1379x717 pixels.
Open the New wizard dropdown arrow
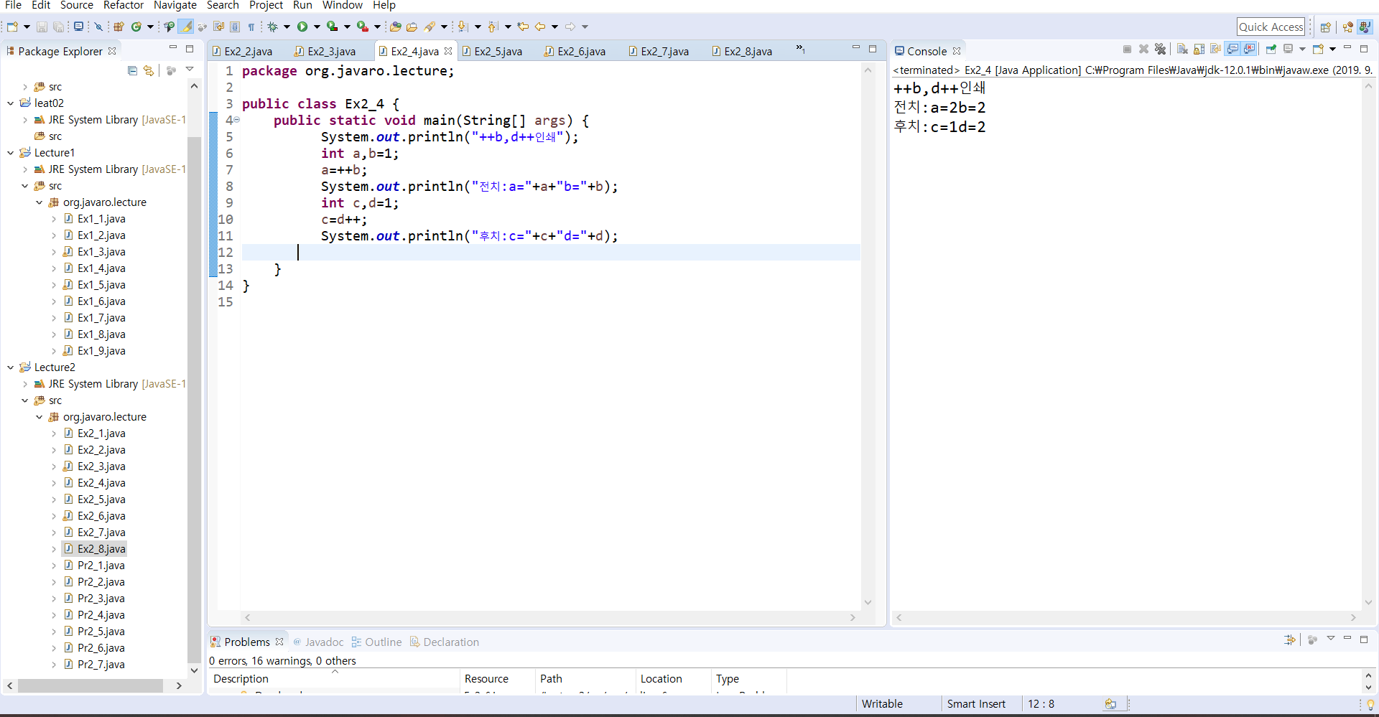coord(27,27)
